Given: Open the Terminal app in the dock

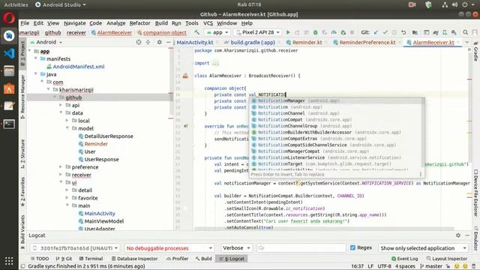Looking at the screenshot, I should click(x=9, y=124).
